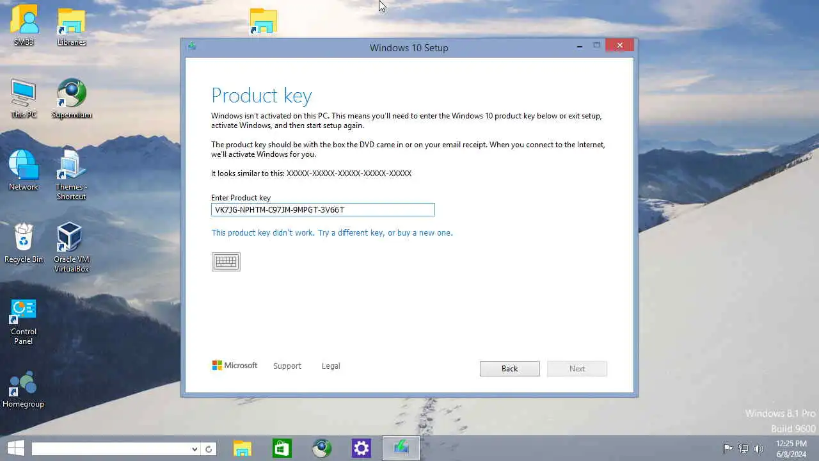Open the Libraries desktop shortcut
This screenshot has width=819, height=461.
pyautogui.click(x=71, y=26)
